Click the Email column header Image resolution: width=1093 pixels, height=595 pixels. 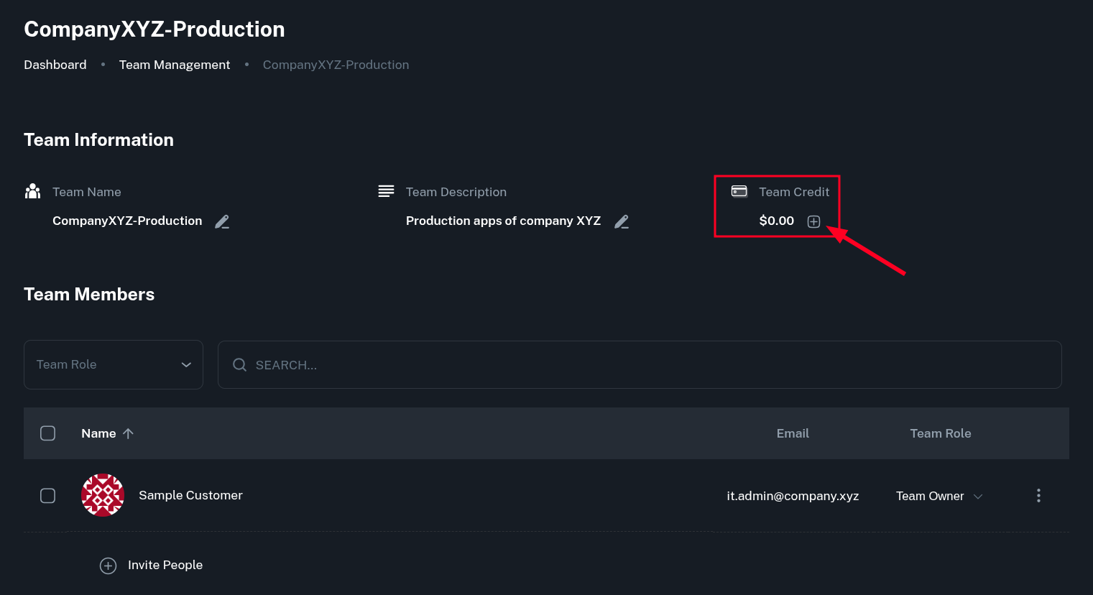(x=793, y=433)
